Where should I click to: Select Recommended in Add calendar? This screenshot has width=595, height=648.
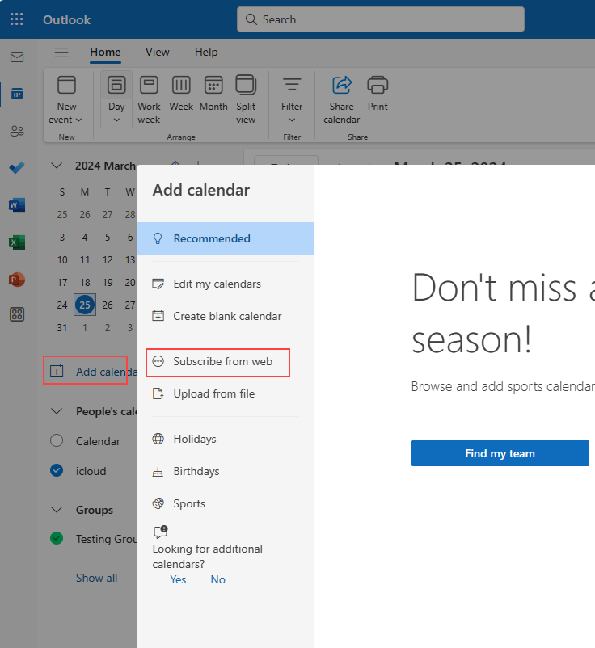tap(226, 238)
